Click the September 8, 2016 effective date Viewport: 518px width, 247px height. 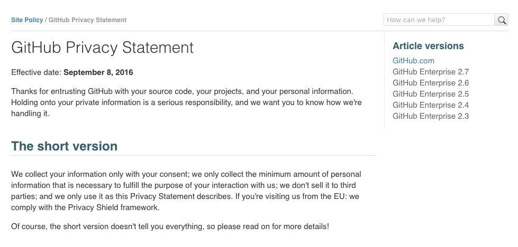(x=98, y=72)
